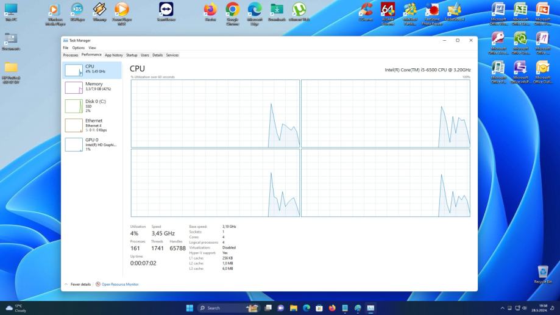The height and width of the screenshot is (315, 560).
Task: Select the Ethernet performance entry
Action: [x=92, y=126]
